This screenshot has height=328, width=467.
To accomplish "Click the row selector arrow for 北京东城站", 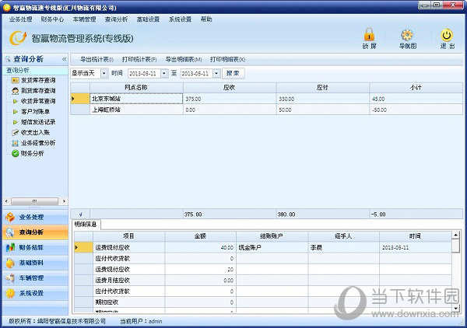I will pos(80,99).
